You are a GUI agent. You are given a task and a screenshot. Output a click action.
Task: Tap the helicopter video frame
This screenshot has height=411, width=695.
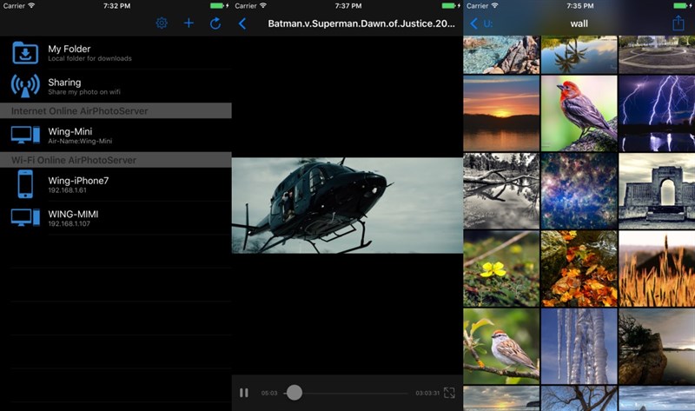(347, 206)
